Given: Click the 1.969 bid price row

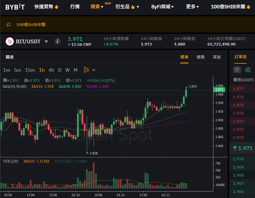Looking at the screenshot, I should [242, 167].
